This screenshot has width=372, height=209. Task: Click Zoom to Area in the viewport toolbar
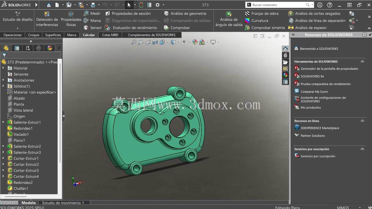click(141, 42)
